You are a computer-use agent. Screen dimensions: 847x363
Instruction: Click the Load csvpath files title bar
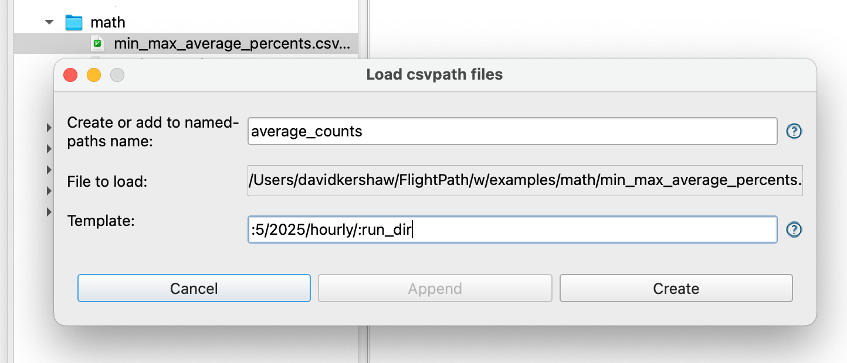point(435,75)
